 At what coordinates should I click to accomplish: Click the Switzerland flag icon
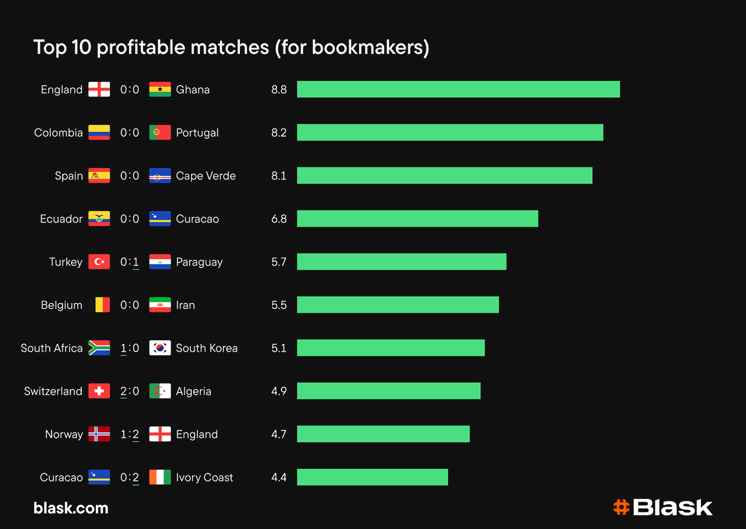[x=99, y=391]
